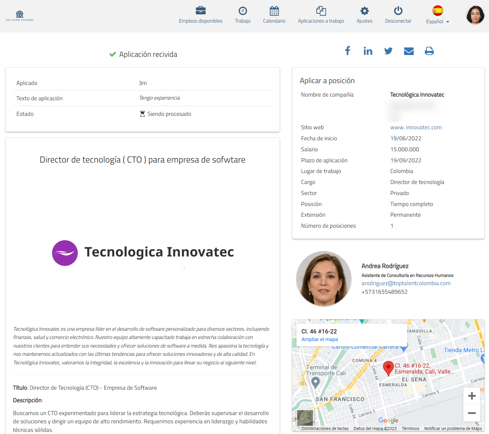Click the Andrea Rodríguez name

385,266
